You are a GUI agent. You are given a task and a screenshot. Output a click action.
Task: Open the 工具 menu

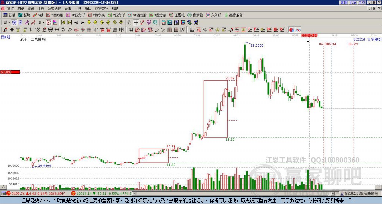tap(78, 9)
